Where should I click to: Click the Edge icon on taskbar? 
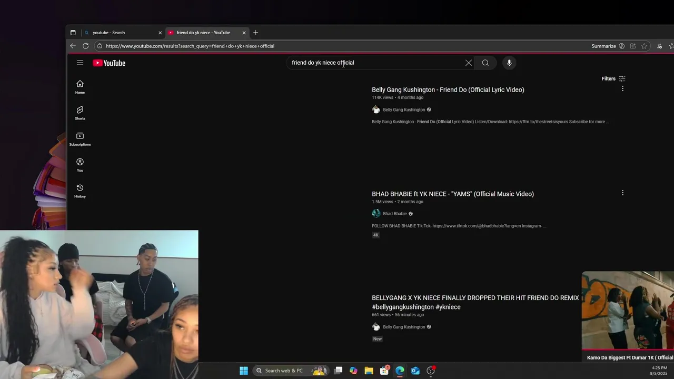coord(400,371)
